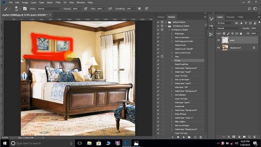Switch to the Channels tab

(230, 17)
